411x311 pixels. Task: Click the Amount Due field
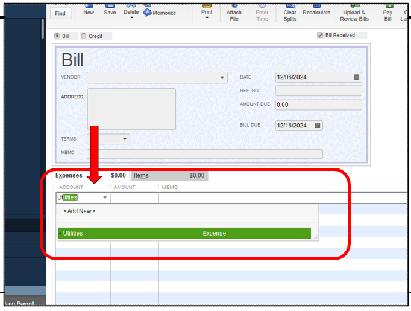pyautogui.click(x=318, y=105)
